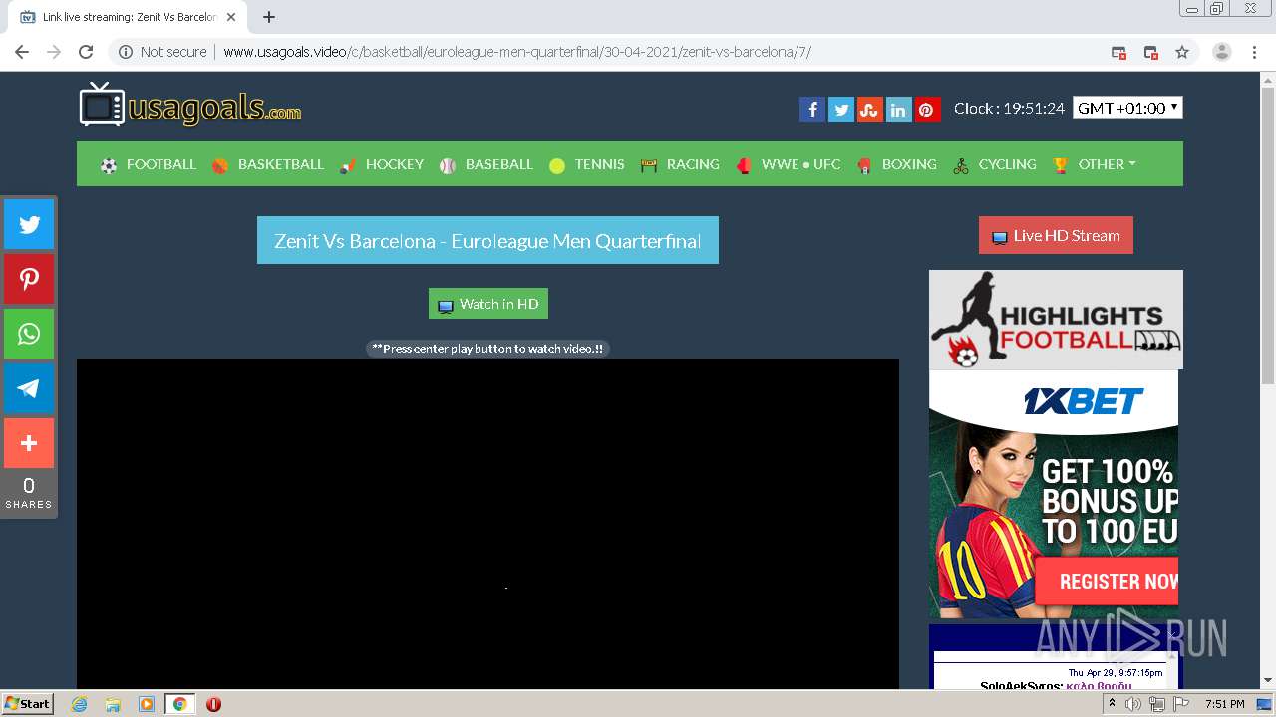
Task: Open a new browser tab
Action: [269, 17]
